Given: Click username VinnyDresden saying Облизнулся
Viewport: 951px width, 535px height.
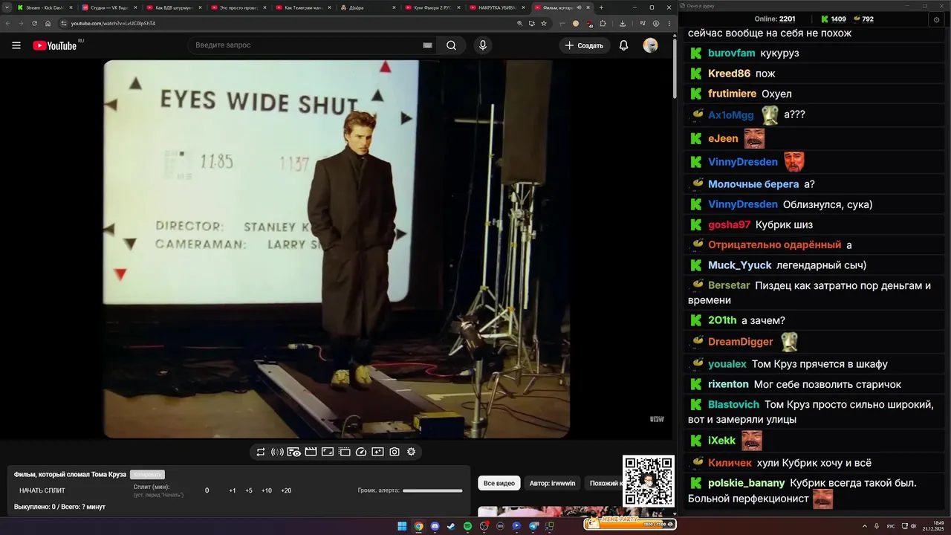Looking at the screenshot, I should pyautogui.click(x=743, y=204).
